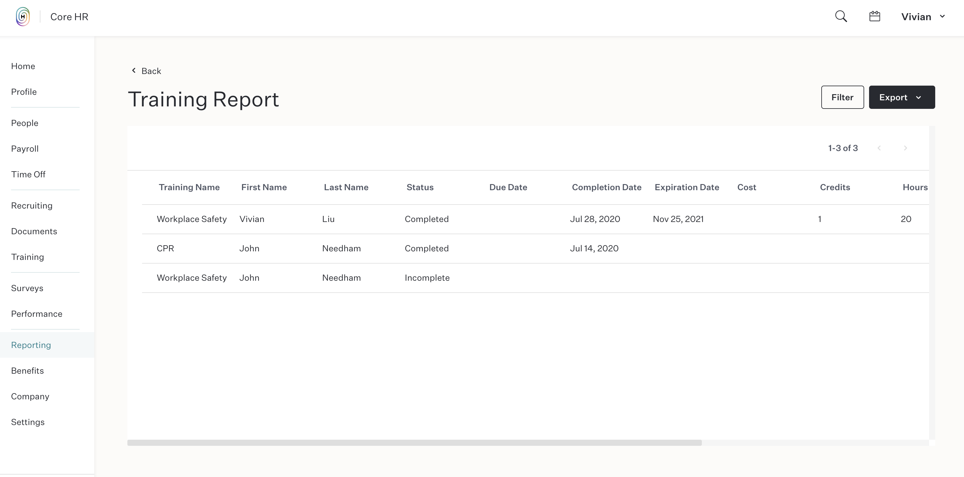Image resolution: width=964 pixels, height=477 pixels.
Task: Open Recruiting in sidebar
Action: 32,206
